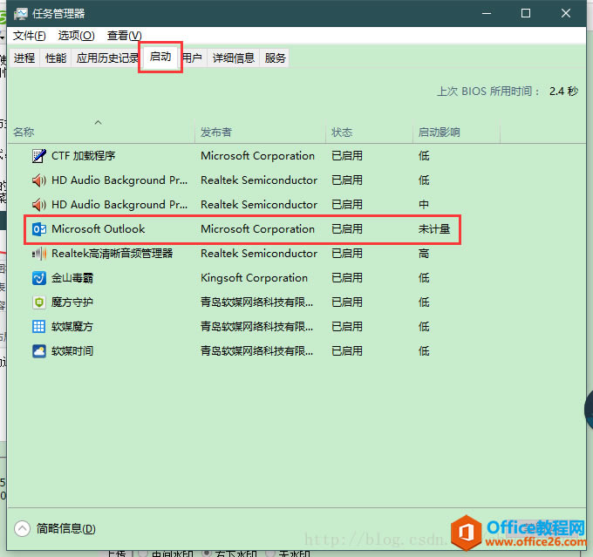Click the Realtek高清晰音频管理器 icon
The width and height of the screenshot is (593, 557).
tap(38, 254)
